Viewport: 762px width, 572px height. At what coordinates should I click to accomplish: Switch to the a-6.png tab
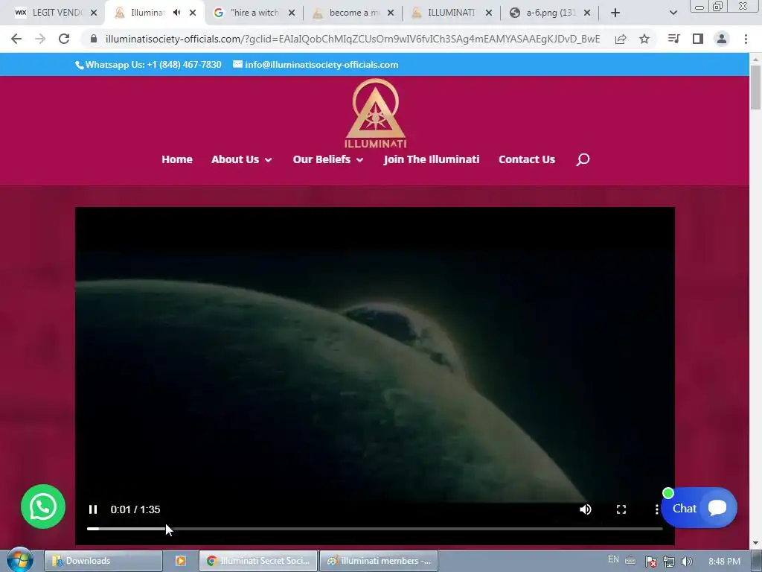pyautogui.click(x=549, y=13)
